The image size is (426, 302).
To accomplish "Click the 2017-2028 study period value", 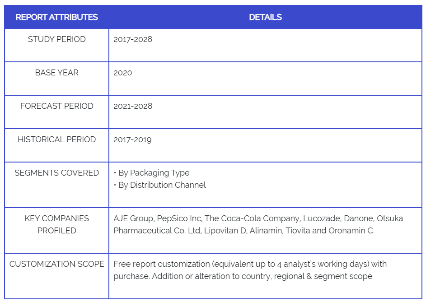I will pyautogui.click(x=133, y=39).
